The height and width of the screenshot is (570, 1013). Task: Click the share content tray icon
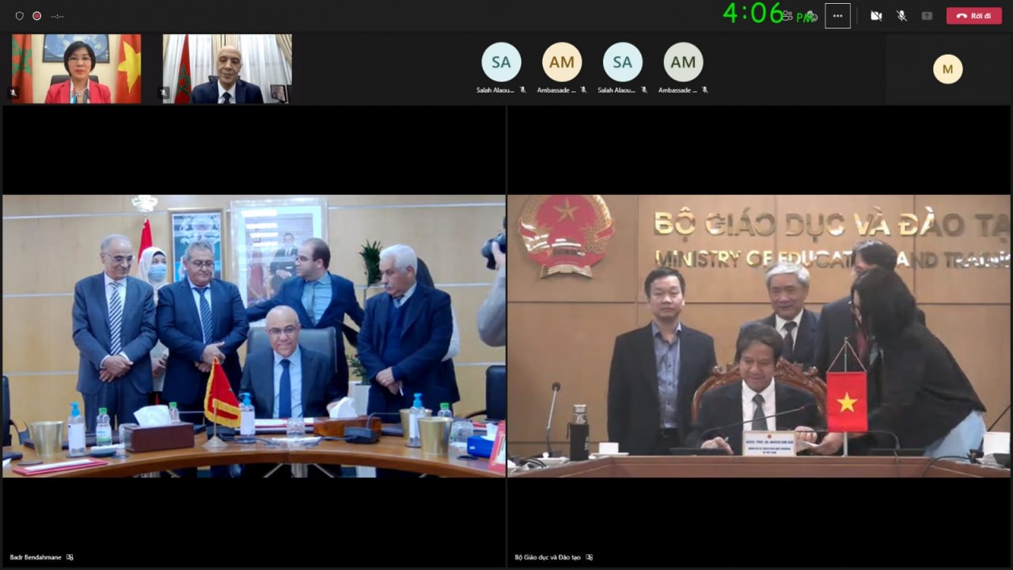[x=927, y=16]
